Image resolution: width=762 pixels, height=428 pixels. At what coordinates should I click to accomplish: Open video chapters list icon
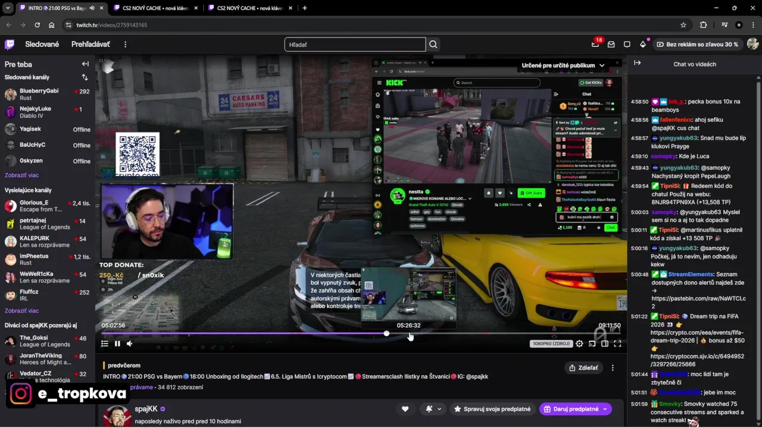(105, 344)
